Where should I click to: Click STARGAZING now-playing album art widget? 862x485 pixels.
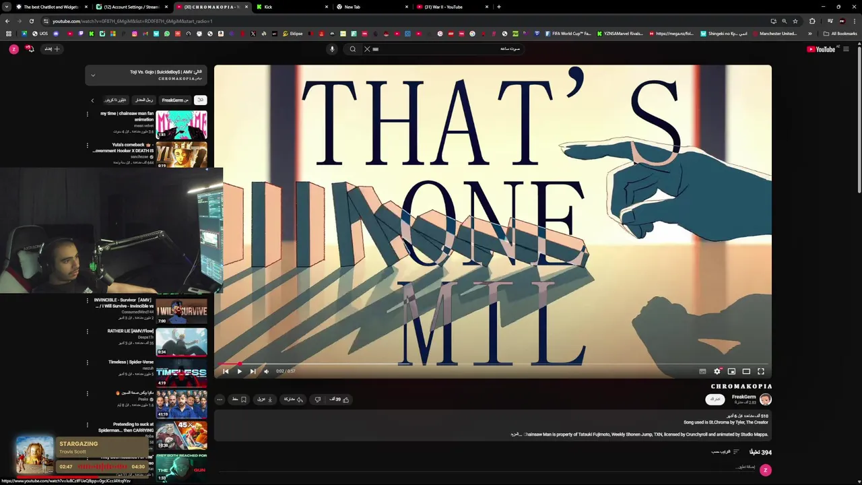pos(35,455)
